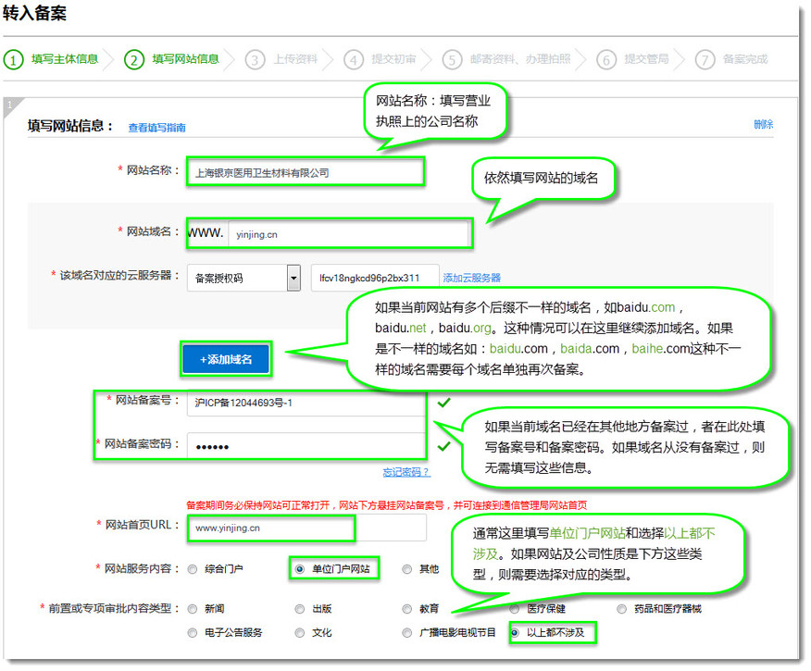Viewport: 811px width, 671px height.
Task: Click the step 7 circle icon 备案完成
Action: [x=705, y=60]
